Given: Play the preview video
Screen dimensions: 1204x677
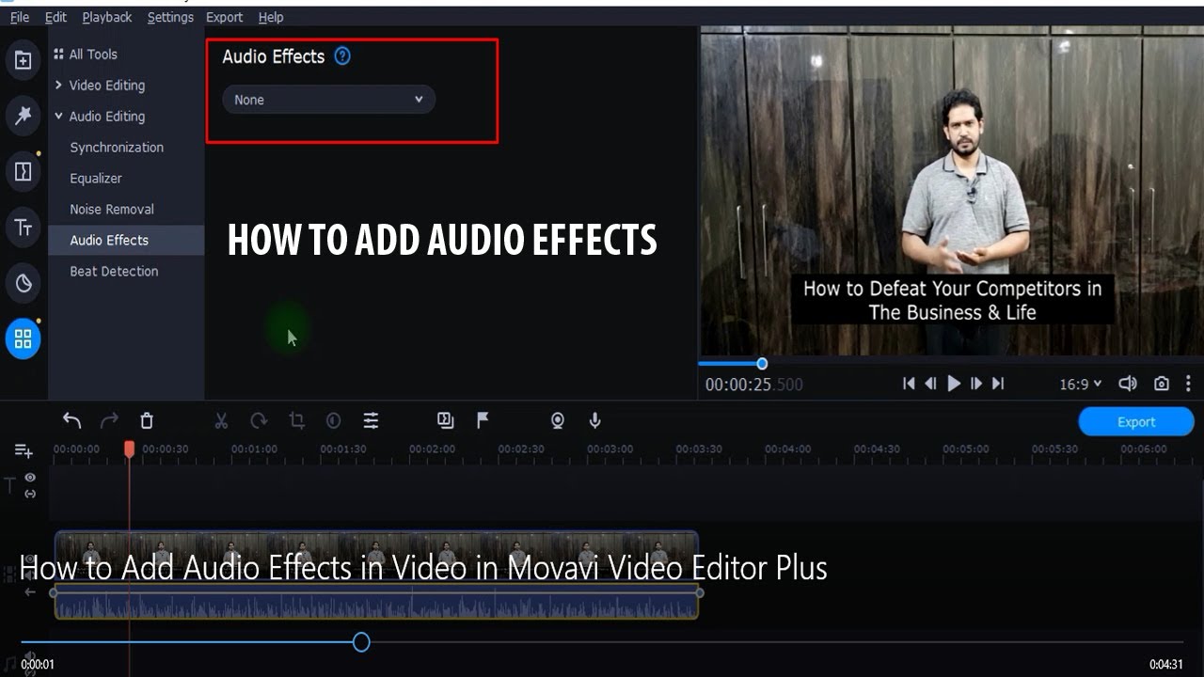Looking at the screenshot, I should [x=954, y=384].
